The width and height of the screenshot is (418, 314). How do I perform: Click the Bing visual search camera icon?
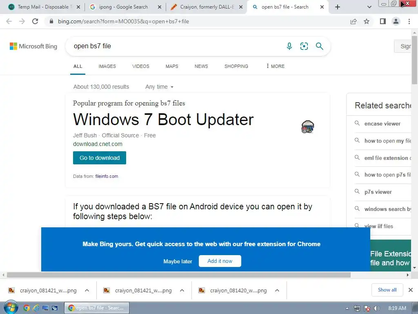[x=304, y=46]
